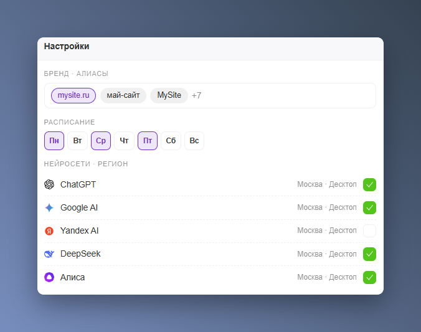Image resolution: width=421 pixels, height=332 pixels.
Task: Select the MySite alias chip
Action: click(x=169, y=95)
